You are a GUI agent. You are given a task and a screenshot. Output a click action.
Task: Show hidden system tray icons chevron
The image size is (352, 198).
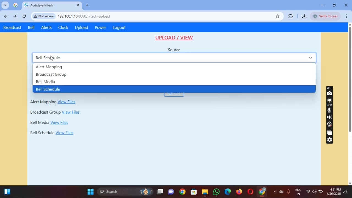click(275, 192)
